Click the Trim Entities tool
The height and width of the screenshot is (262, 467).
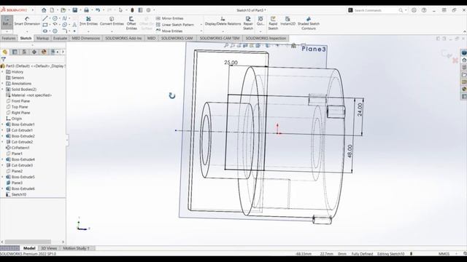click(88, 21)
